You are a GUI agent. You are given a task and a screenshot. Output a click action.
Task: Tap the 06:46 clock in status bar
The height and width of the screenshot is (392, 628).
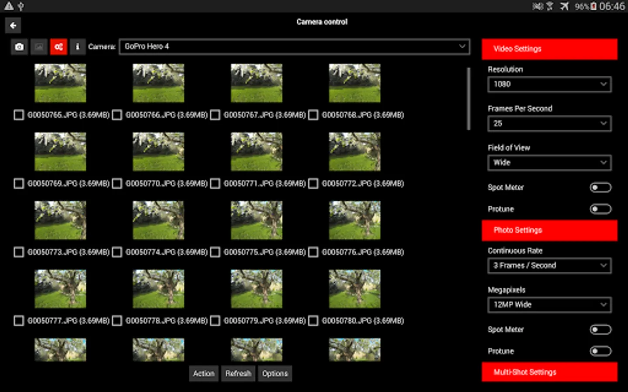[x=612, y=6]
